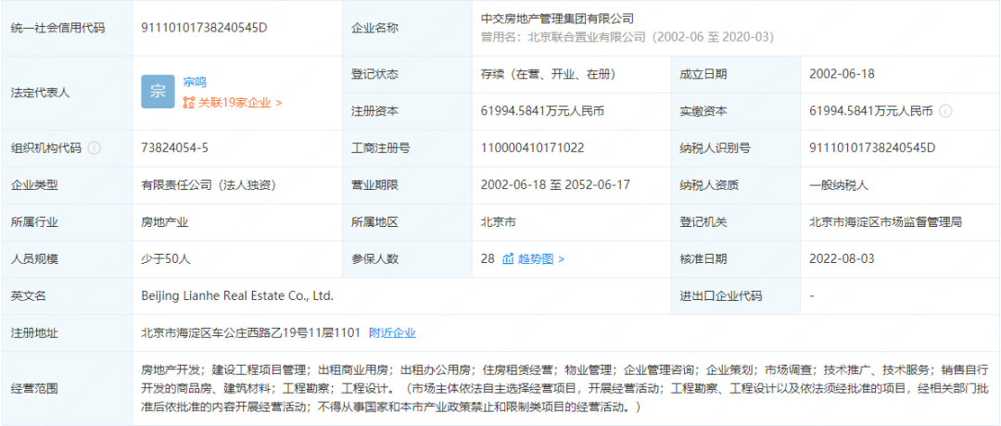
Task: Click the 登记机关 label cell
Action: (x=735, y=222)
